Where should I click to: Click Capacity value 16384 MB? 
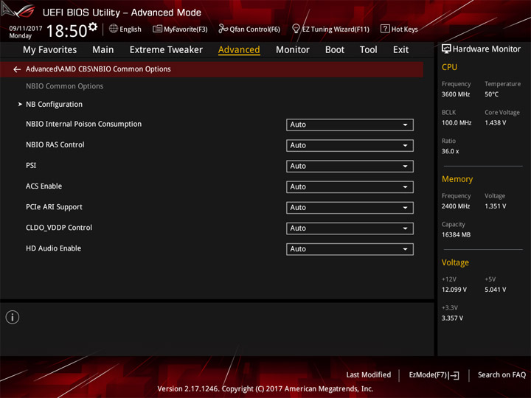[x=457, y=234]
